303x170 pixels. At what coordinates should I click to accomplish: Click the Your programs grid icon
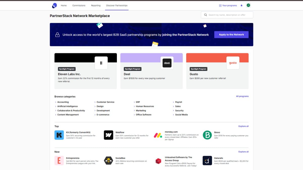pos(220,6)
